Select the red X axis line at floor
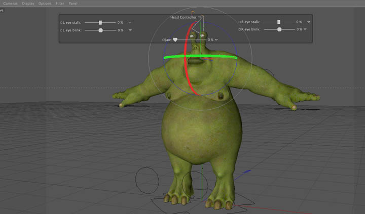 click(272, 209)
